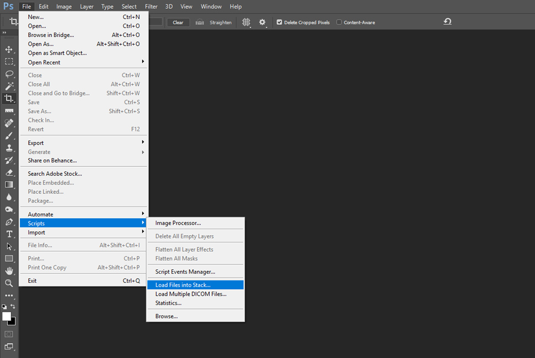This screenshot has height=358, width=535.
Task: Open the Window menu
Action: pyautogui.click(x=211, y=7)
